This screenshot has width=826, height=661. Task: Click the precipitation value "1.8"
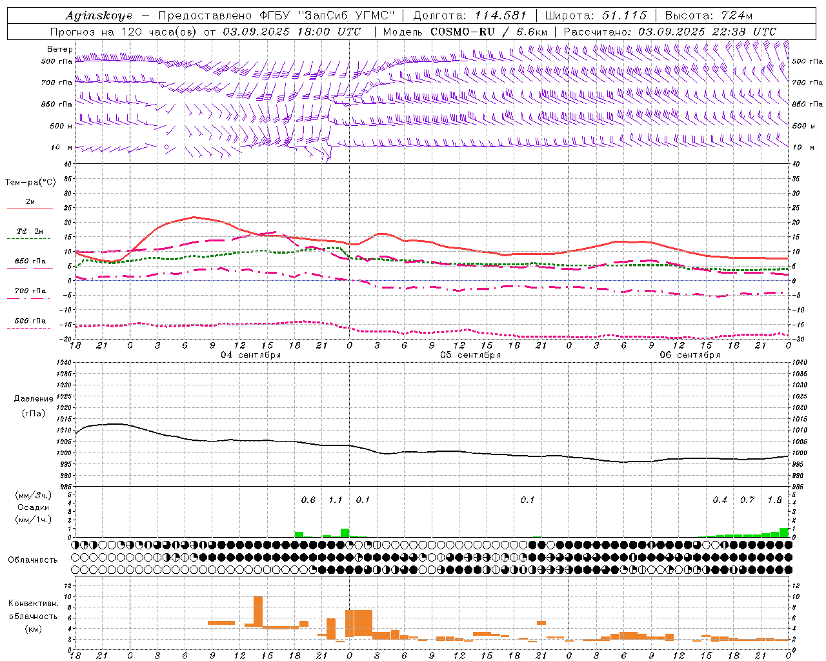pos(774,500)
